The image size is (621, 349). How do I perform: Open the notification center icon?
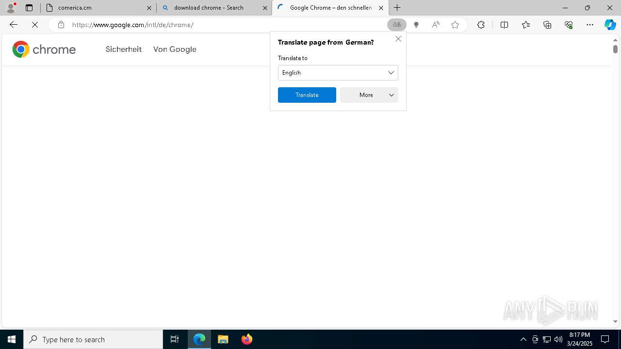tap(605, 339)
